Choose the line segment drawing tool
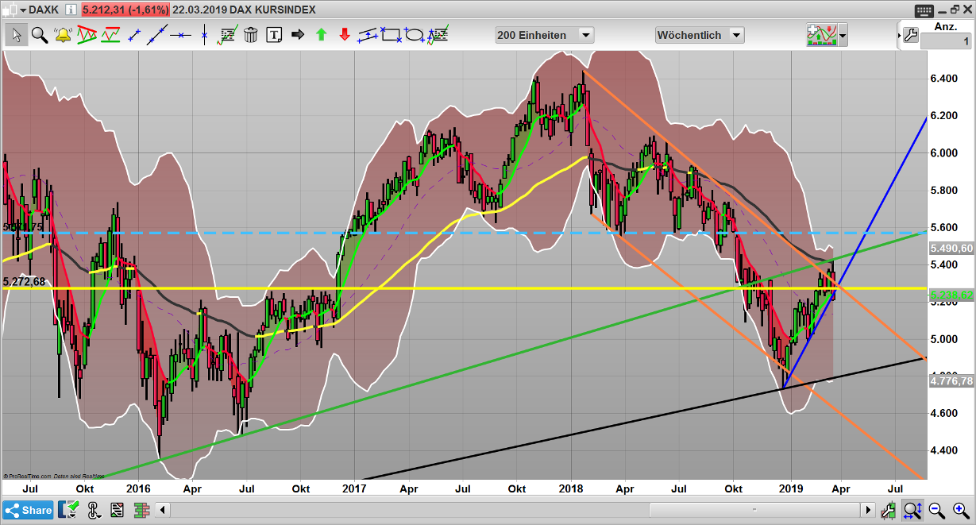Screen dimensions: 976x525 (x=134, y=35)
